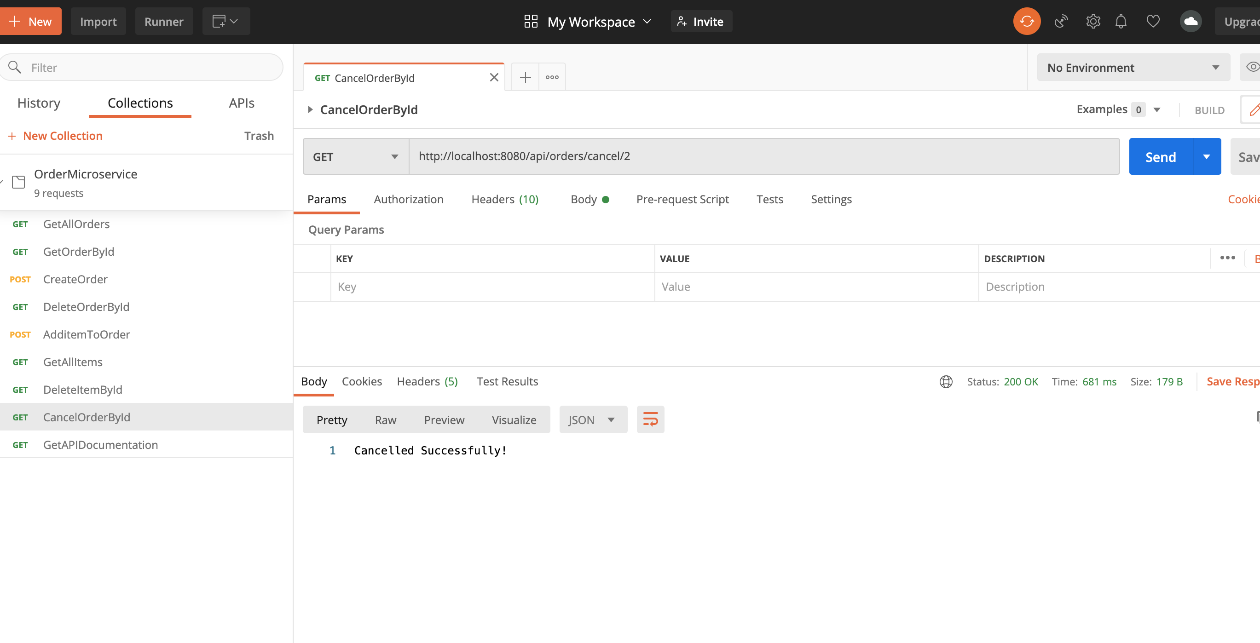This screenshot has width=1260, height=643.
Task: Expand the CancelOrderById request description arrow
Action: point(310,109)
